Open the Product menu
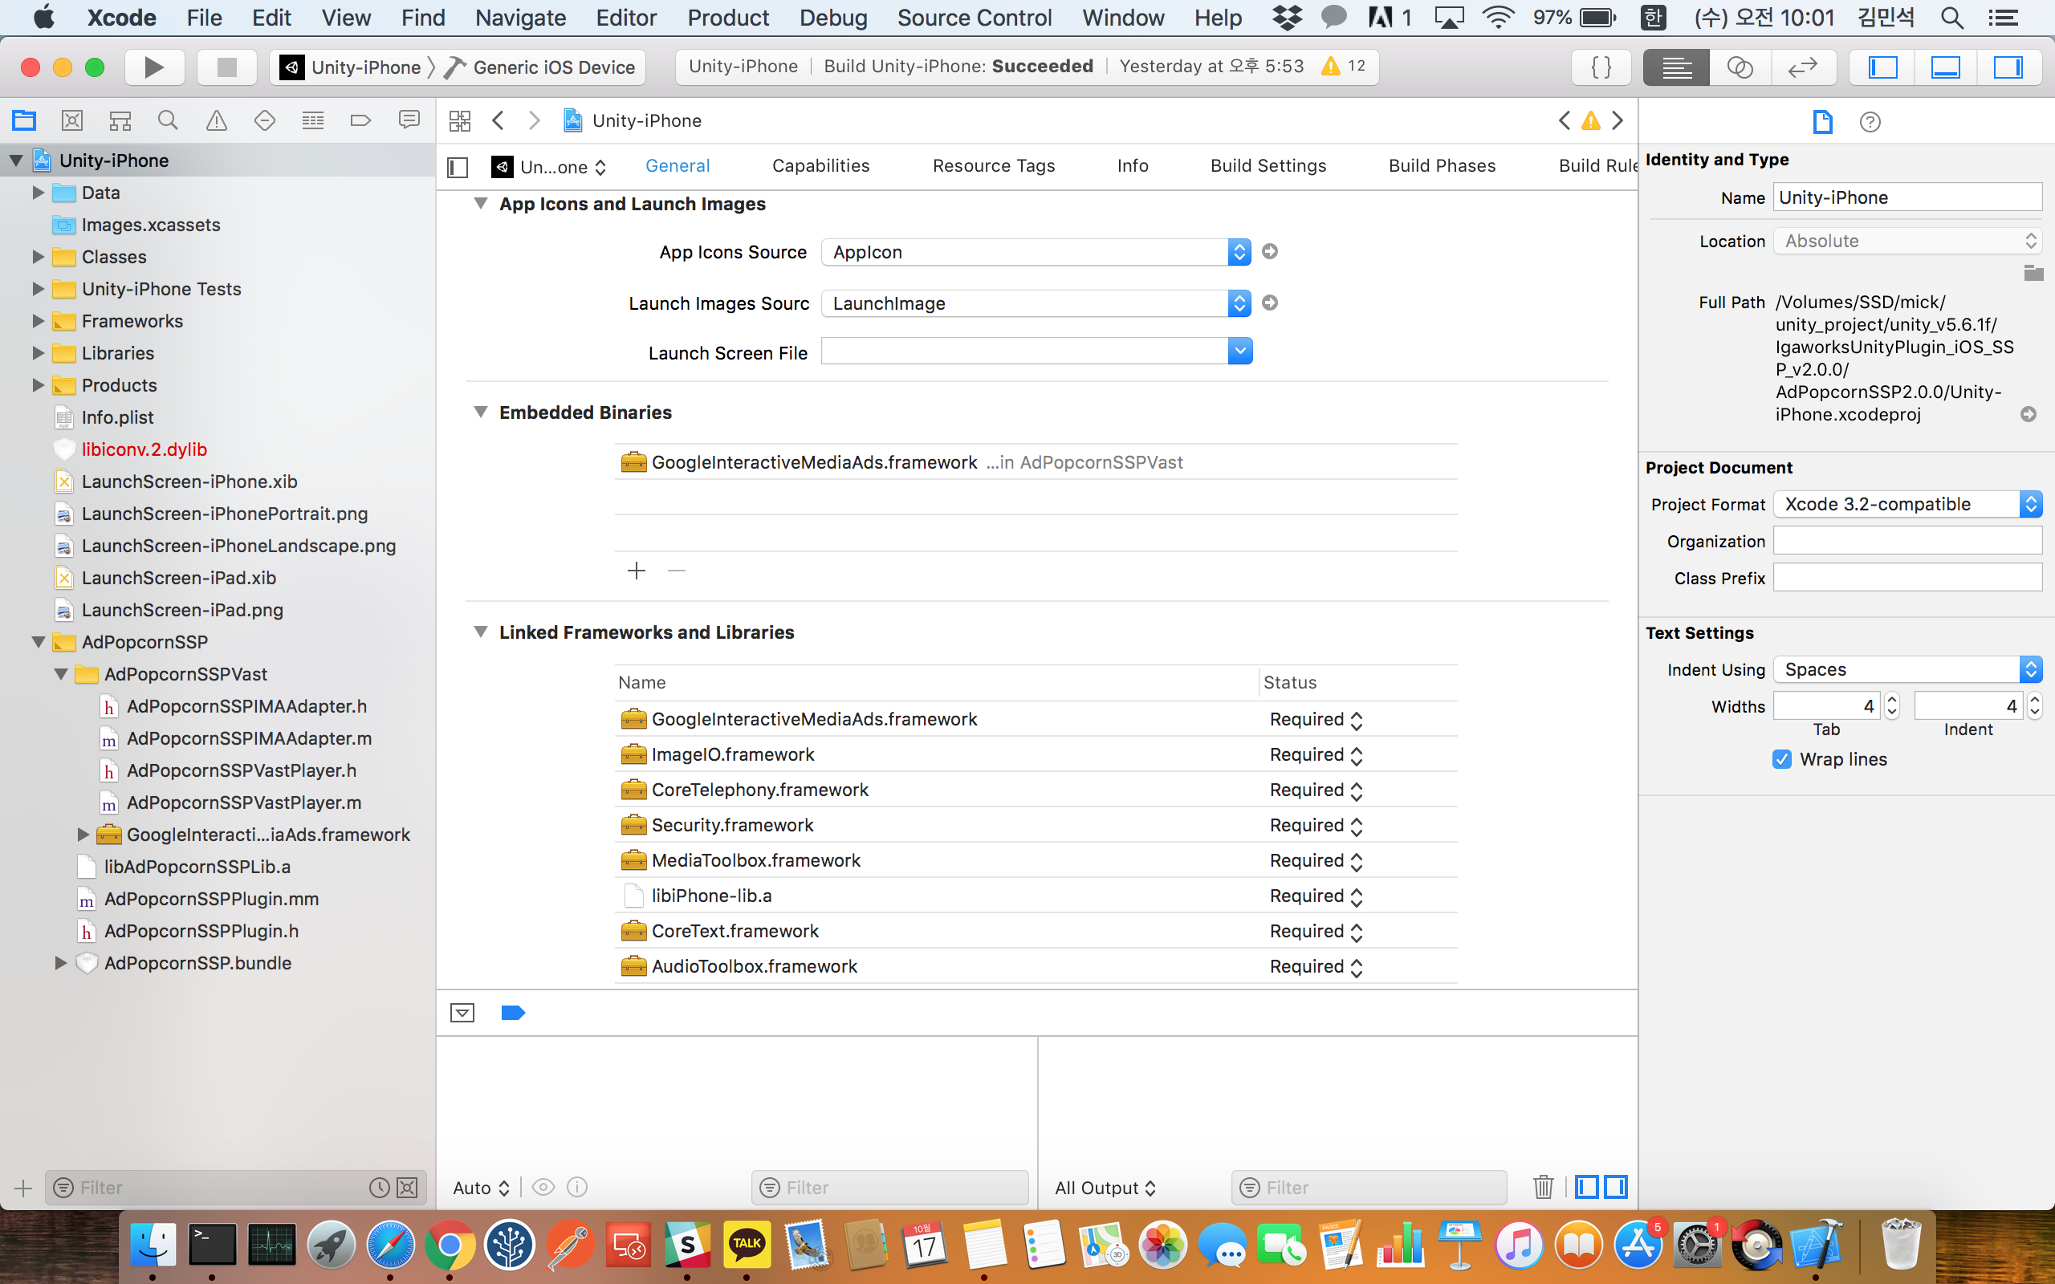2055x1284 pixels. pyautogui.click(x=728, y=17)
